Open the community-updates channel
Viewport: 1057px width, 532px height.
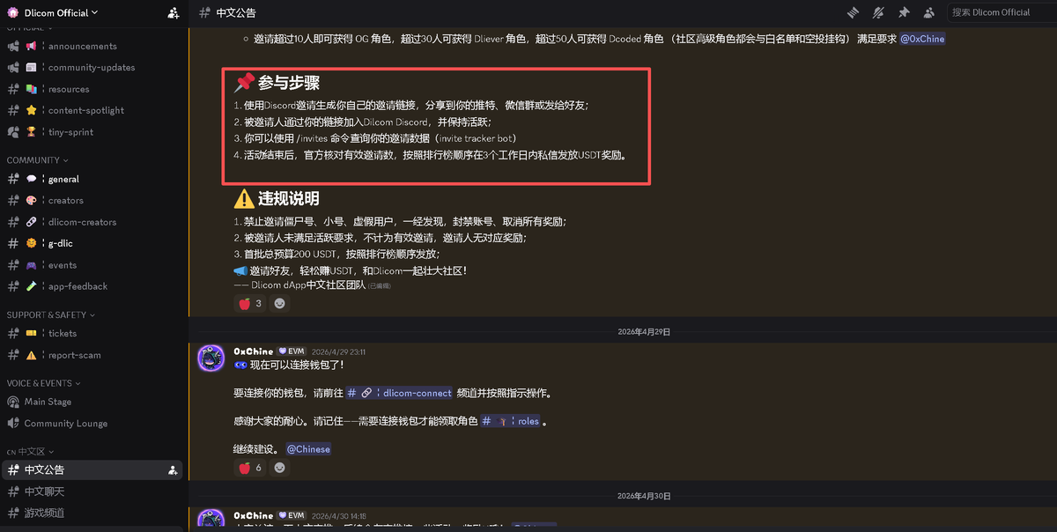click(92, 67)
